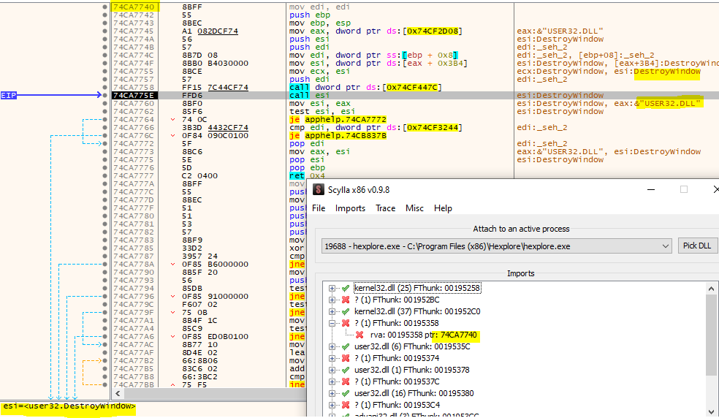The width and height of the screenshot is (719, 418).
Task: Open the File menu in Scylla
Action: tap(319, 208)
